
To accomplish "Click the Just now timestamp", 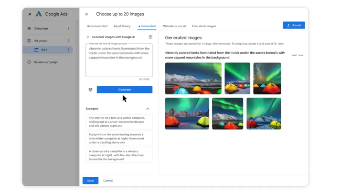I will tap(297, 55).
